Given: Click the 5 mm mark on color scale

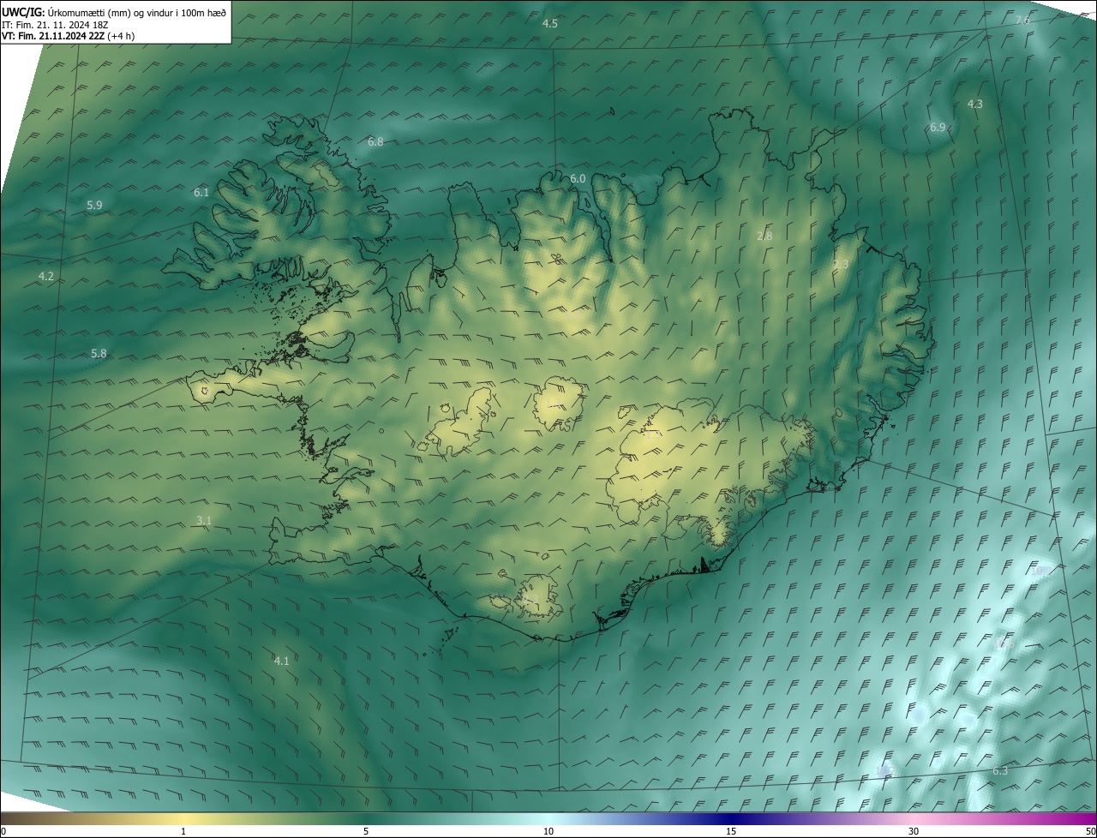Looking at the screenshot, I should (366, 831).
